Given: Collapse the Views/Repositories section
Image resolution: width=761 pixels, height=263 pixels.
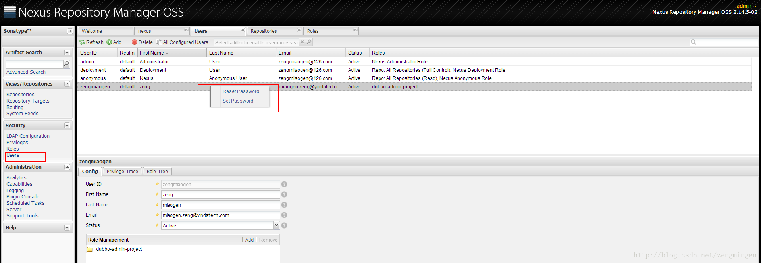Looking at the screenshot, I should pos(67,84).
